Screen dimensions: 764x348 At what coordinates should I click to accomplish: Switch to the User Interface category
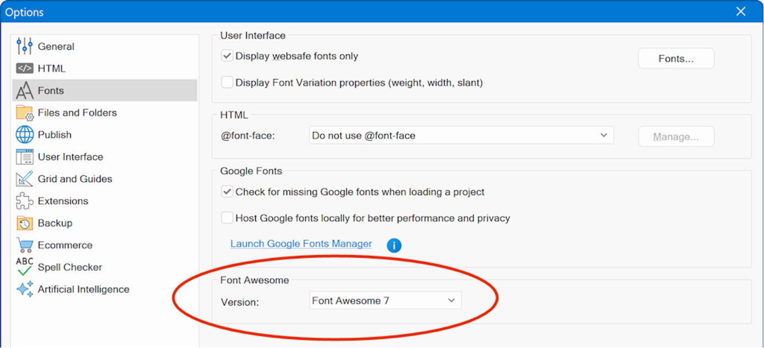tap(70, 157)
